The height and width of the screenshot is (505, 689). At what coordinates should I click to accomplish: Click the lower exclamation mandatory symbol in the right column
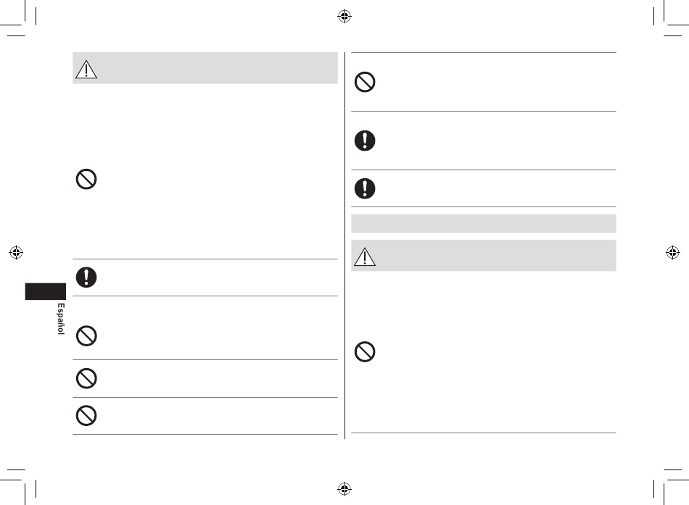click(365, 188)
